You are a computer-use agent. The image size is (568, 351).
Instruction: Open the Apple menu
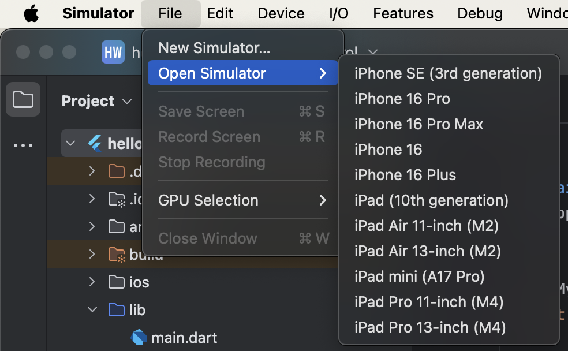click(x=31, y=13)
